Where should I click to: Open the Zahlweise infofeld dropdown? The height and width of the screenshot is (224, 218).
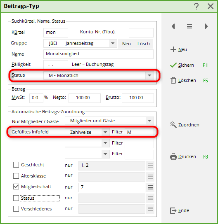(105, 132)
